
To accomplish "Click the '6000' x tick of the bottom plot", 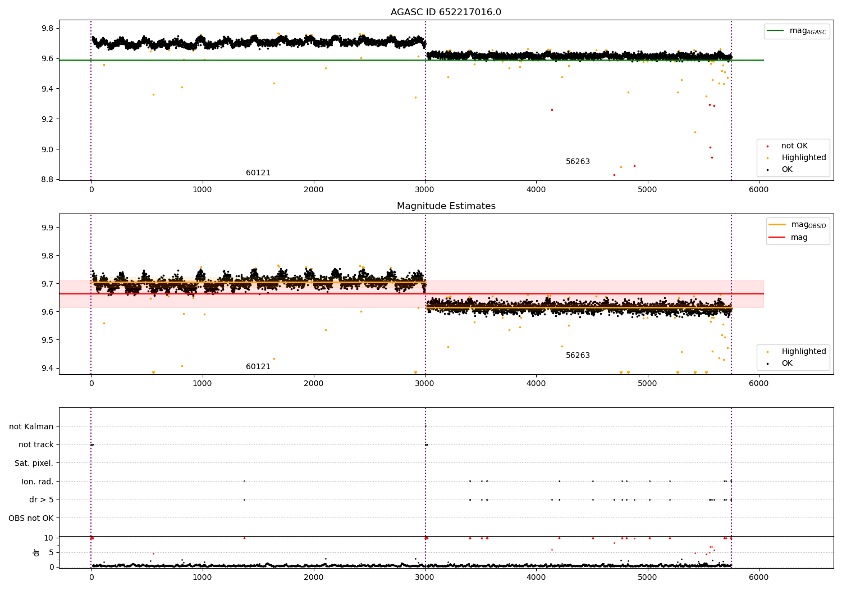I will tap(759, 577).
